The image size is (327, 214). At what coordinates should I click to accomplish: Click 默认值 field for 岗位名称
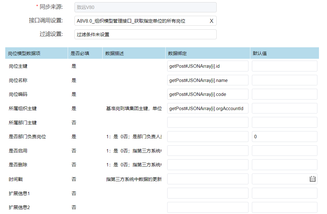(284, 80)
